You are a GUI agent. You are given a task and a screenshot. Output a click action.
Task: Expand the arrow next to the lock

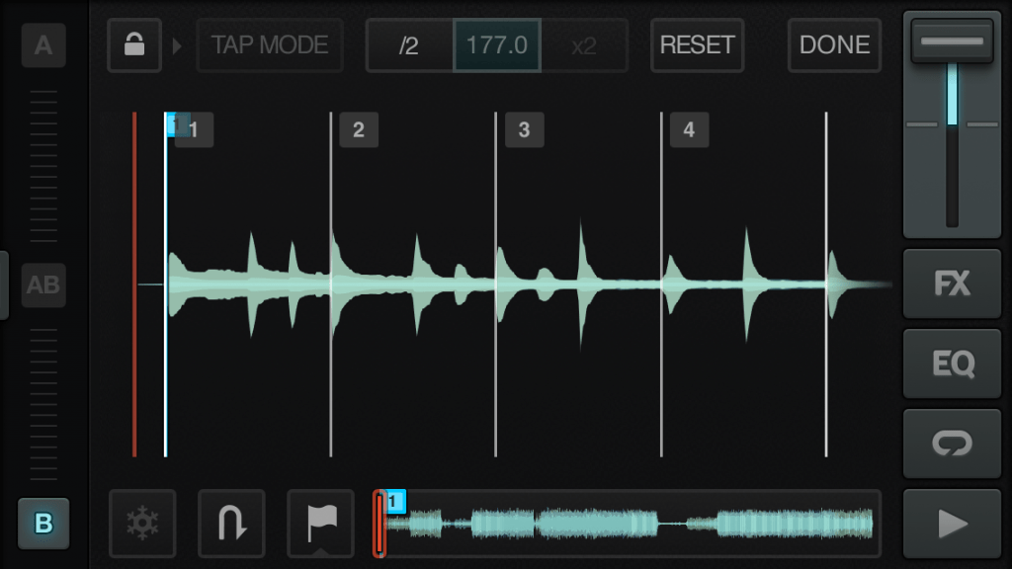pos(176,44)
